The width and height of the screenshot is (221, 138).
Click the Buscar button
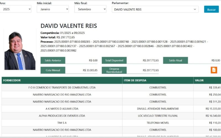point(211,9)
